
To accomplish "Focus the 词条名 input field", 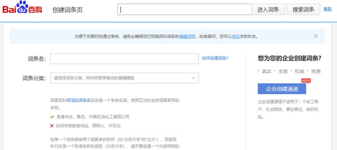I will pyautogui.click(x=124, y=59).
